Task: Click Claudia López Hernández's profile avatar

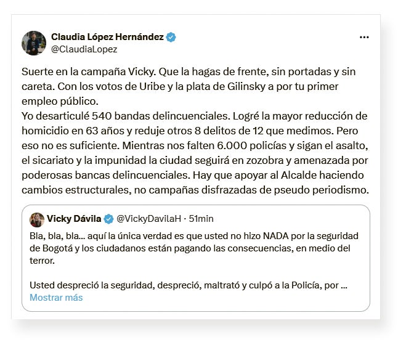Action: click(x=34, y=43)
